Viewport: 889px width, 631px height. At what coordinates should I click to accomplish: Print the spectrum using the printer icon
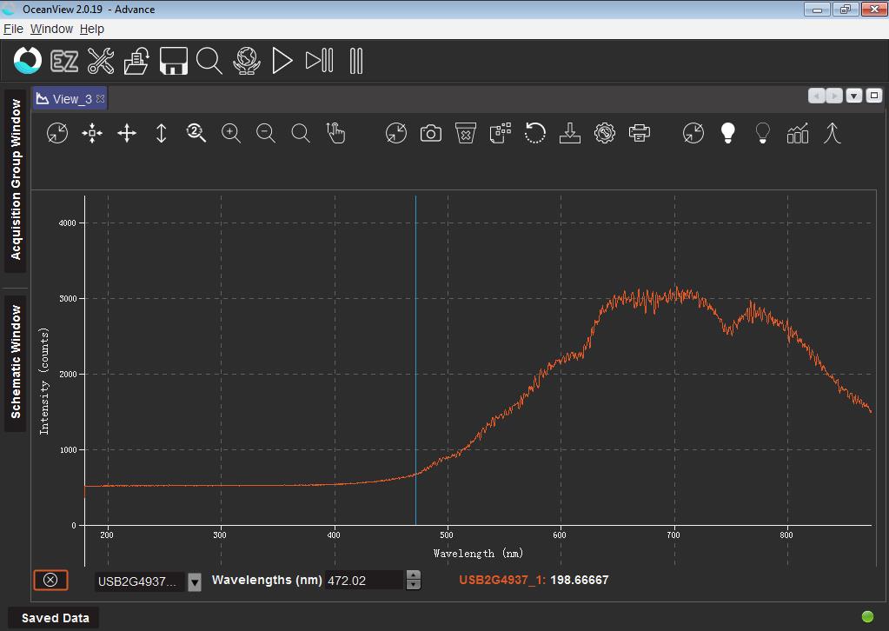click(x=640, y=133)
